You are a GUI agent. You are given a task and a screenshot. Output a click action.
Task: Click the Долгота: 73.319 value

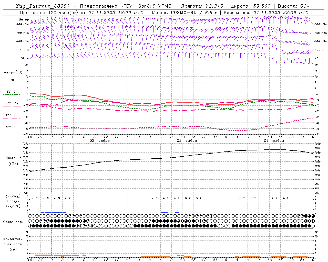[x=202, y=6]
